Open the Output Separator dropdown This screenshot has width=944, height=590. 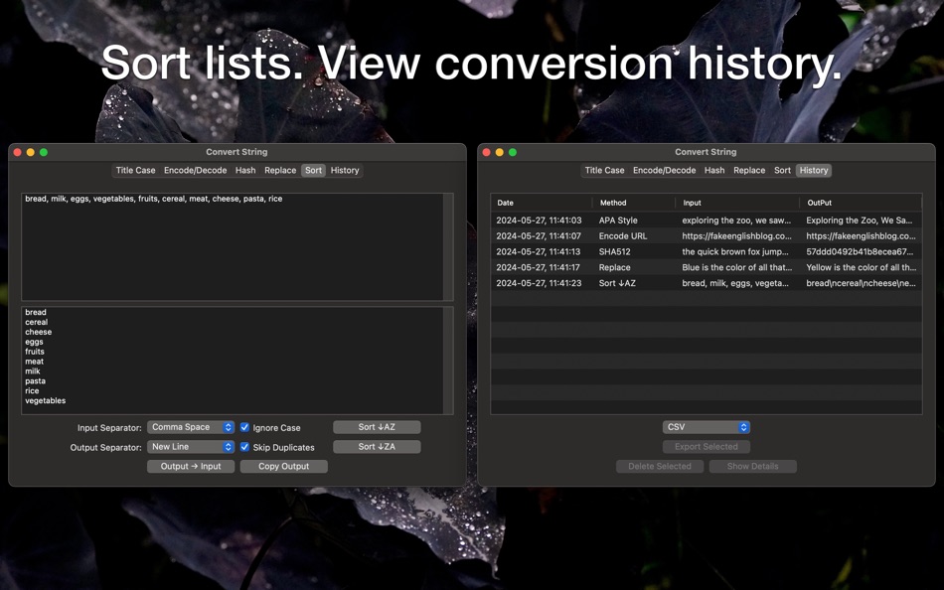coord(191,447)
